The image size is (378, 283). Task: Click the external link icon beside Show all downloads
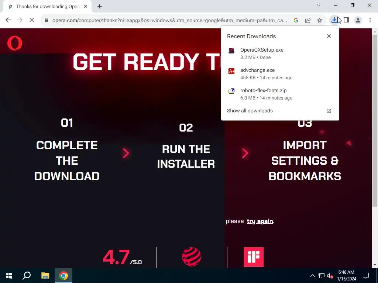coord(329,111)
